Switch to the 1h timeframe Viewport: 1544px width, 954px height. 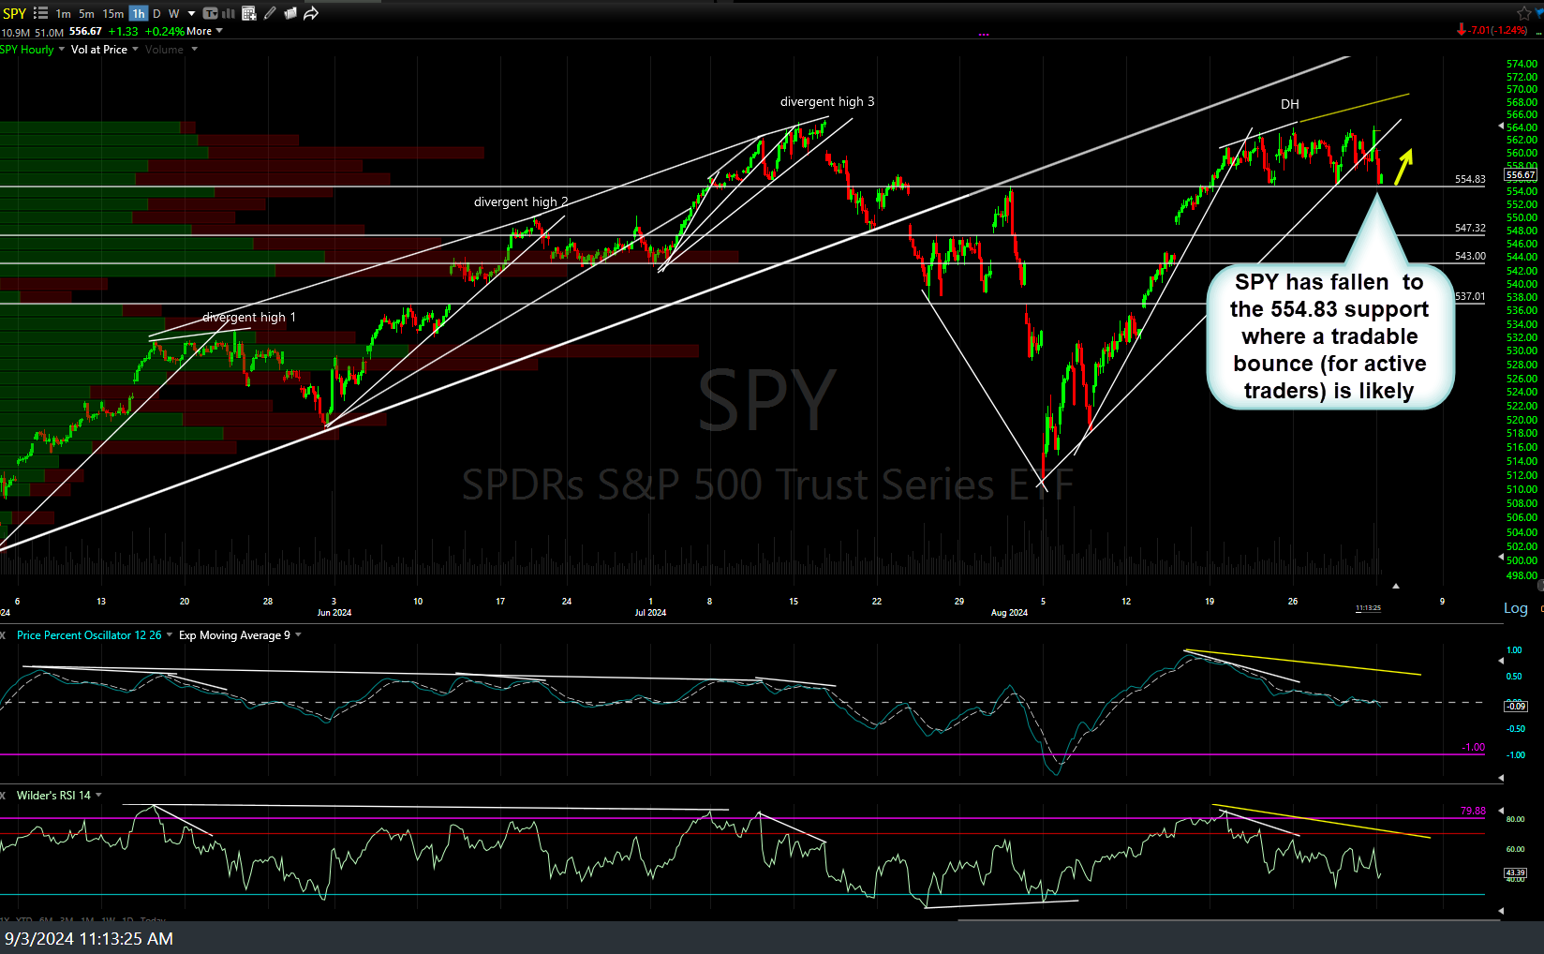click(x=138, y=13)
